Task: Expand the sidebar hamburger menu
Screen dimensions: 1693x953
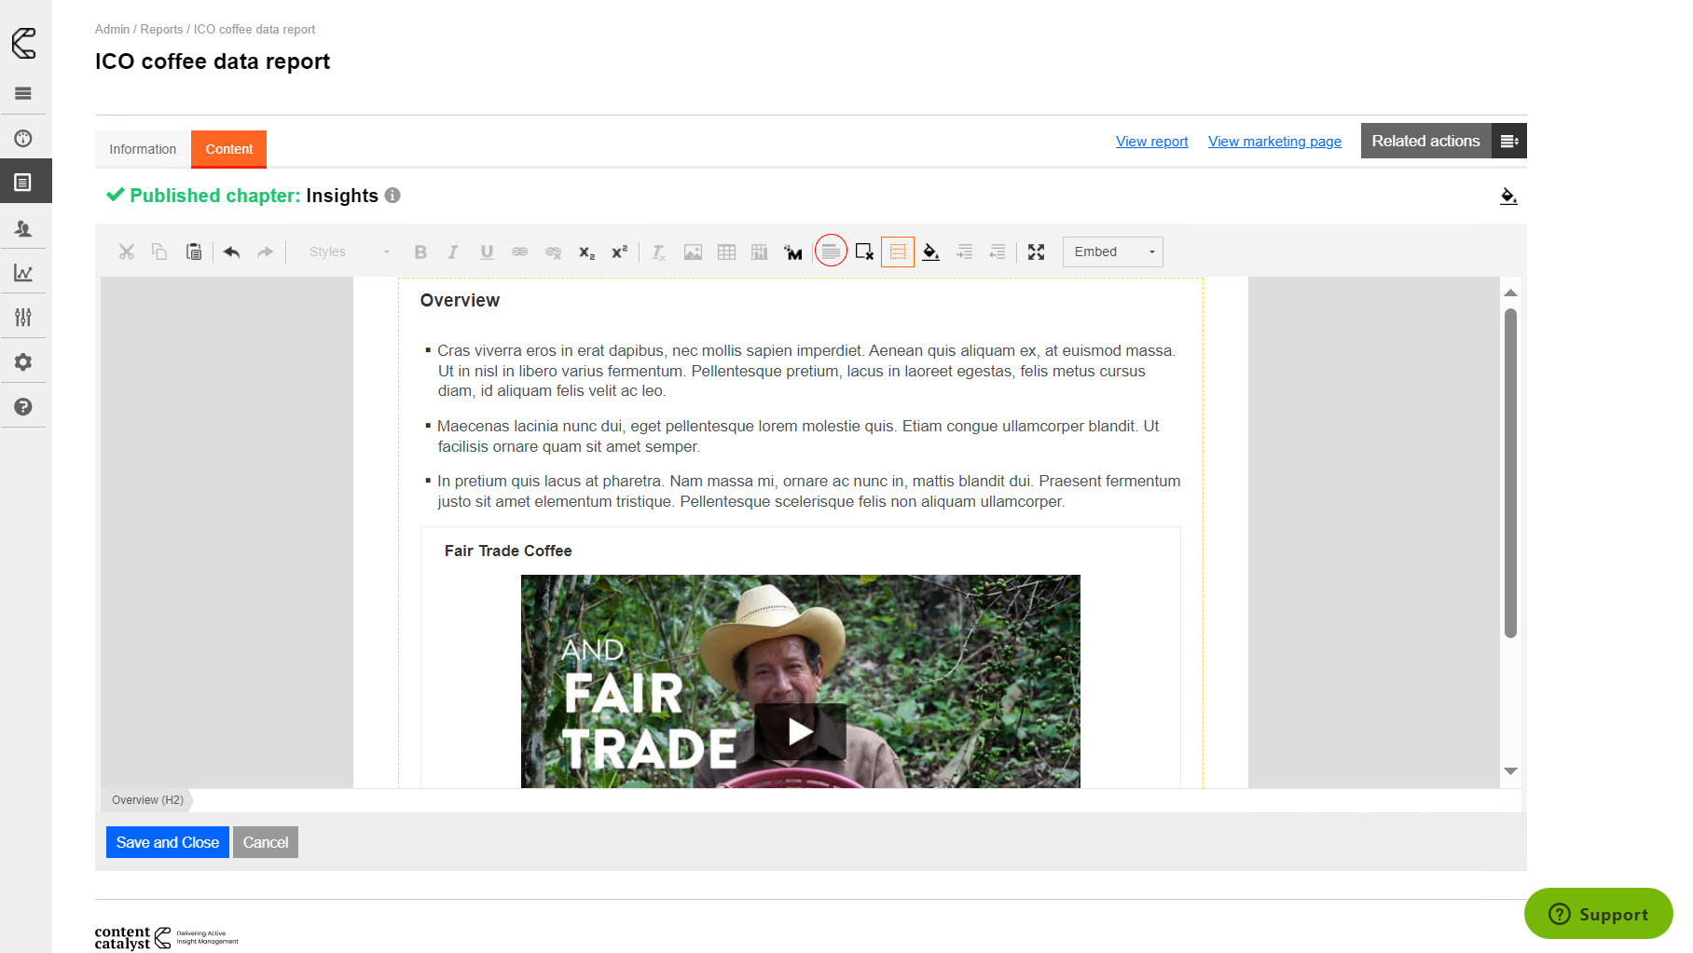Action: (x=23, y=93)
